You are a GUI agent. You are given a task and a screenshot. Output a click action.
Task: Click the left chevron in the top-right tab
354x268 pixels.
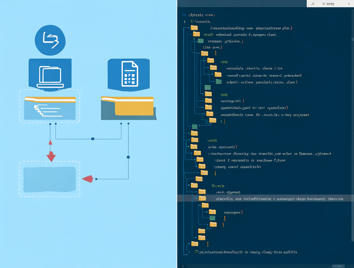click(x=313, y=4)
